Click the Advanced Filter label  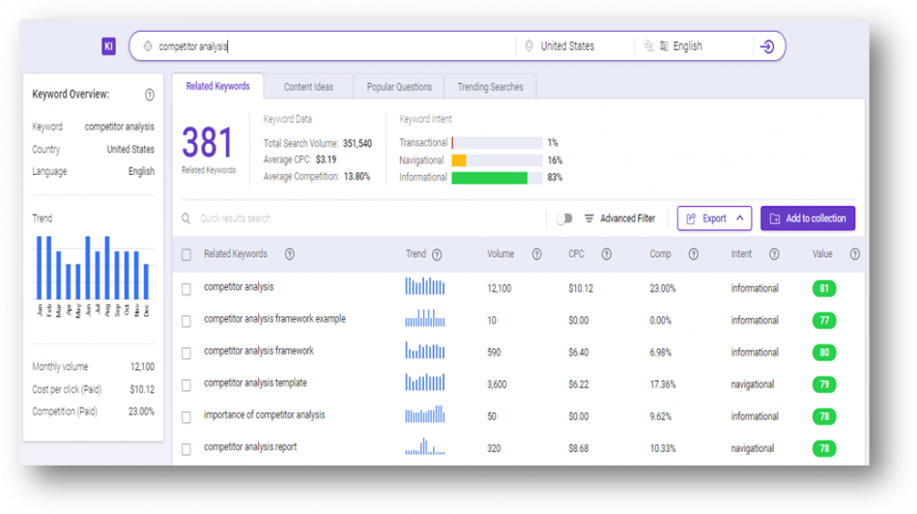[627, 218]
